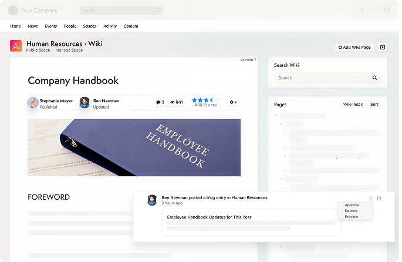Collapse the first Pages tree node

[x=276, y=116]
